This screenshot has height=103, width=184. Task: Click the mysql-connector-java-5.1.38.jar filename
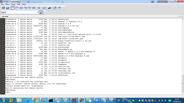click(75, 41)
